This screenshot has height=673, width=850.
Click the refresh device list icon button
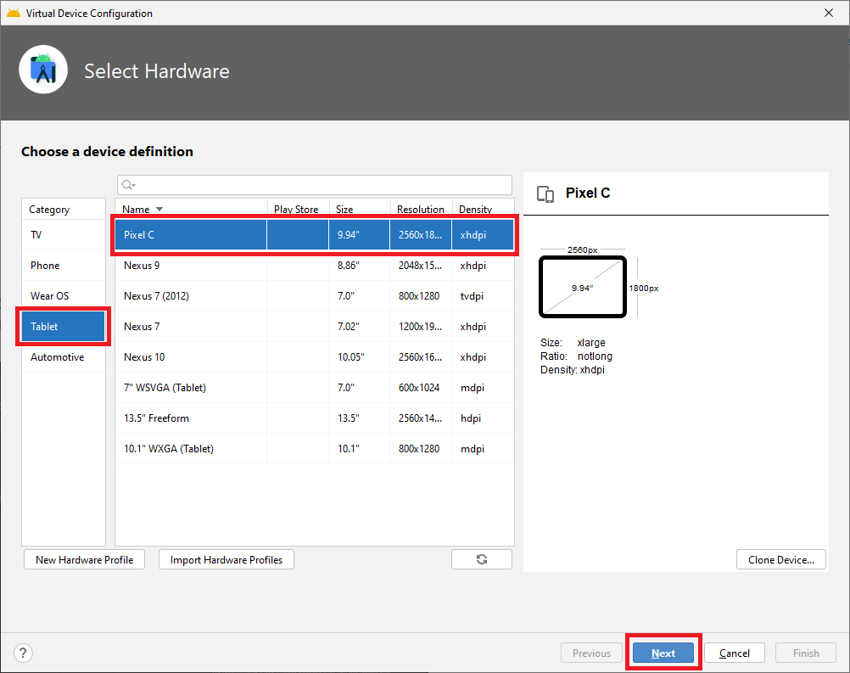pos(481,559)
